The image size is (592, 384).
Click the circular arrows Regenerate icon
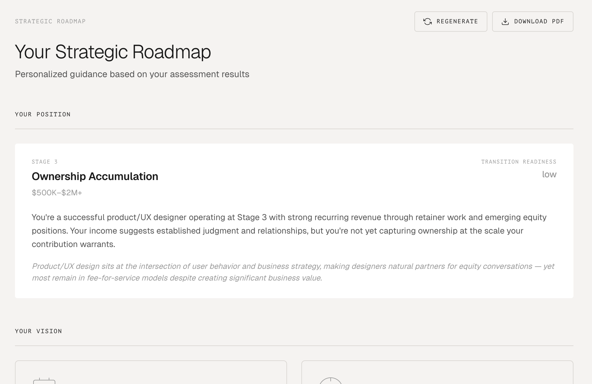tap(428, 22)
